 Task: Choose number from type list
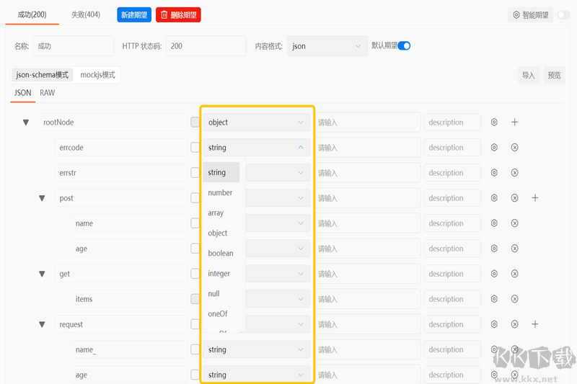220,192
